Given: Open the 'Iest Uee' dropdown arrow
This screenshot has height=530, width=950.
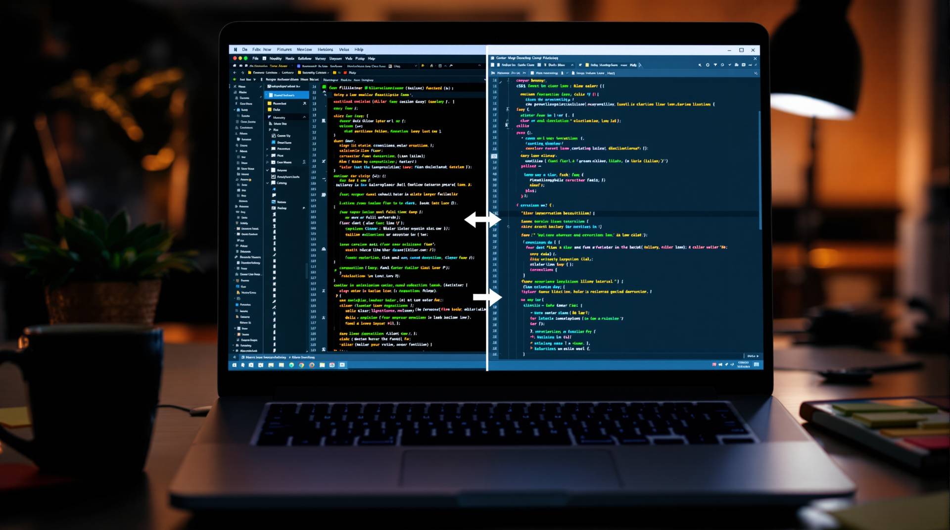Looking at the screenshot, I should [254, 79].
